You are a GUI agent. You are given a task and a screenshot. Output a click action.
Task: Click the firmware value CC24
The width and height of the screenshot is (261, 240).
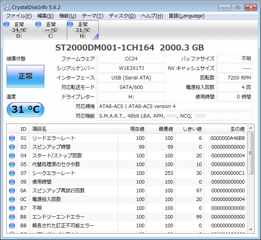[x=131, y=59]
